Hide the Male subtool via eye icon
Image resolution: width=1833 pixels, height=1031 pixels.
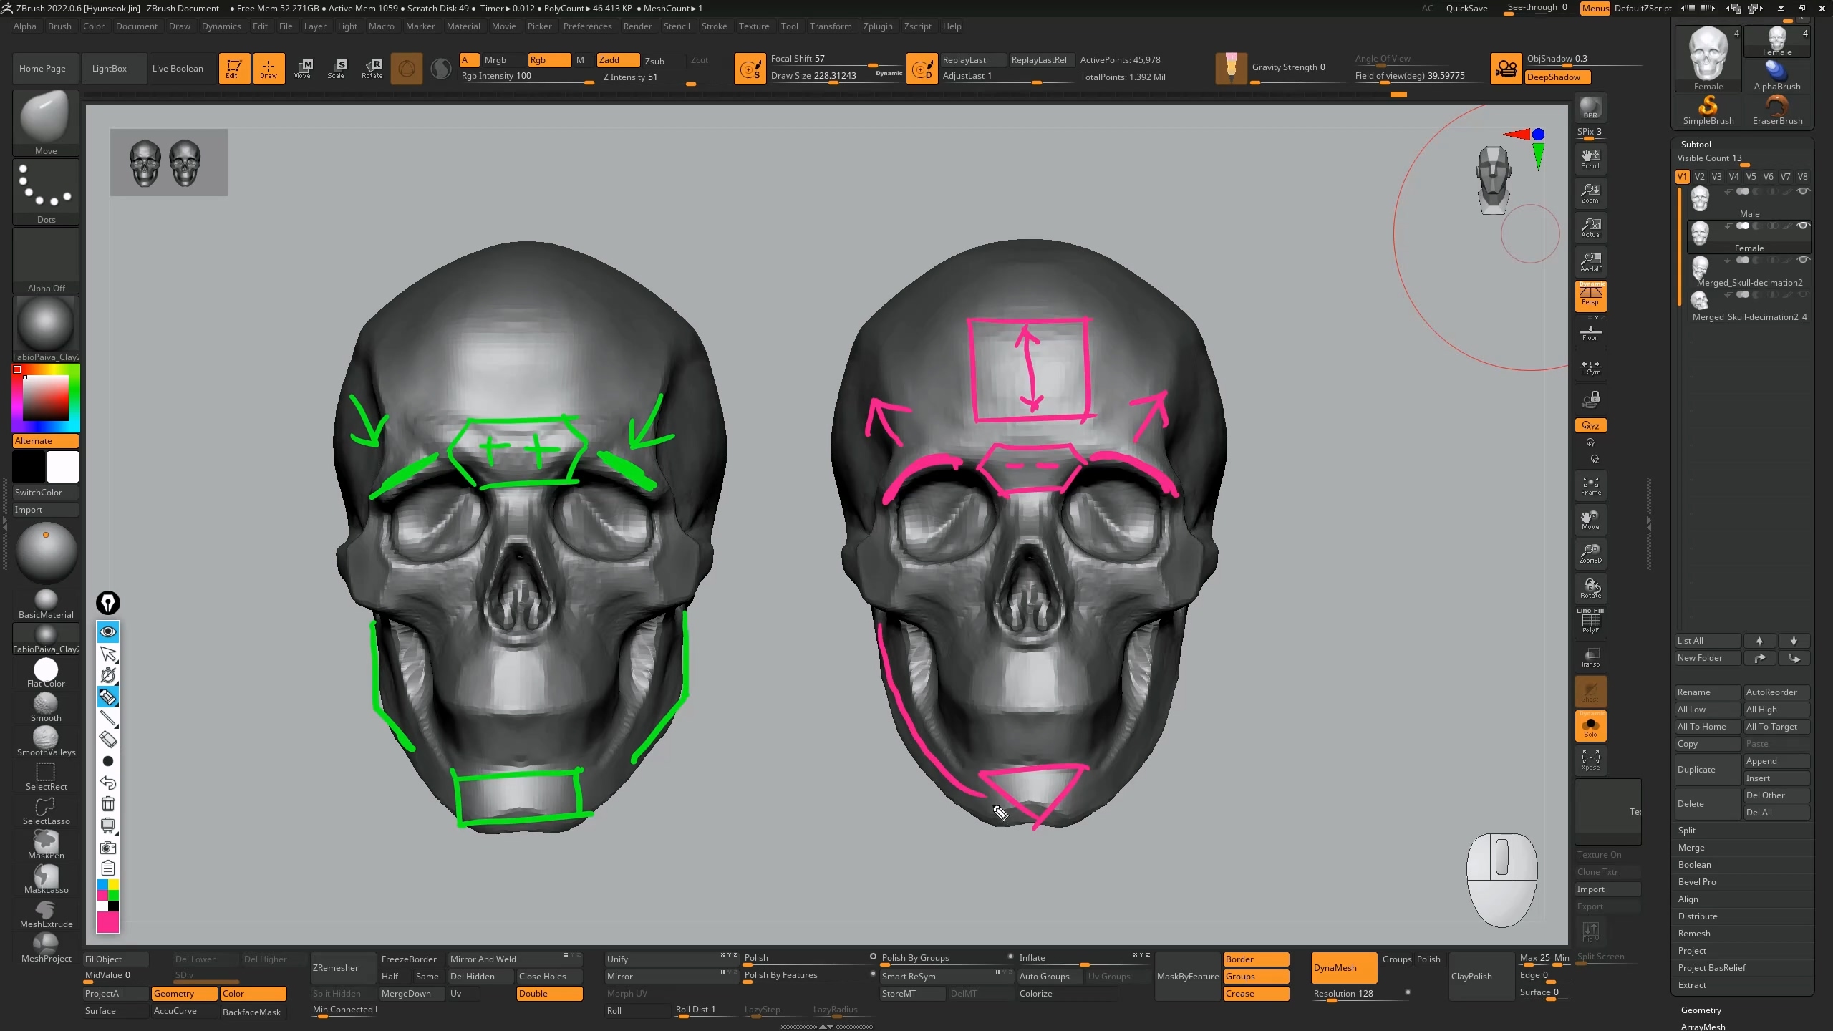(x=1803, y=191)
